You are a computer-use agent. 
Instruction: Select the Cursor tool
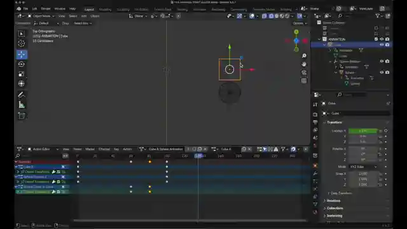22,43
